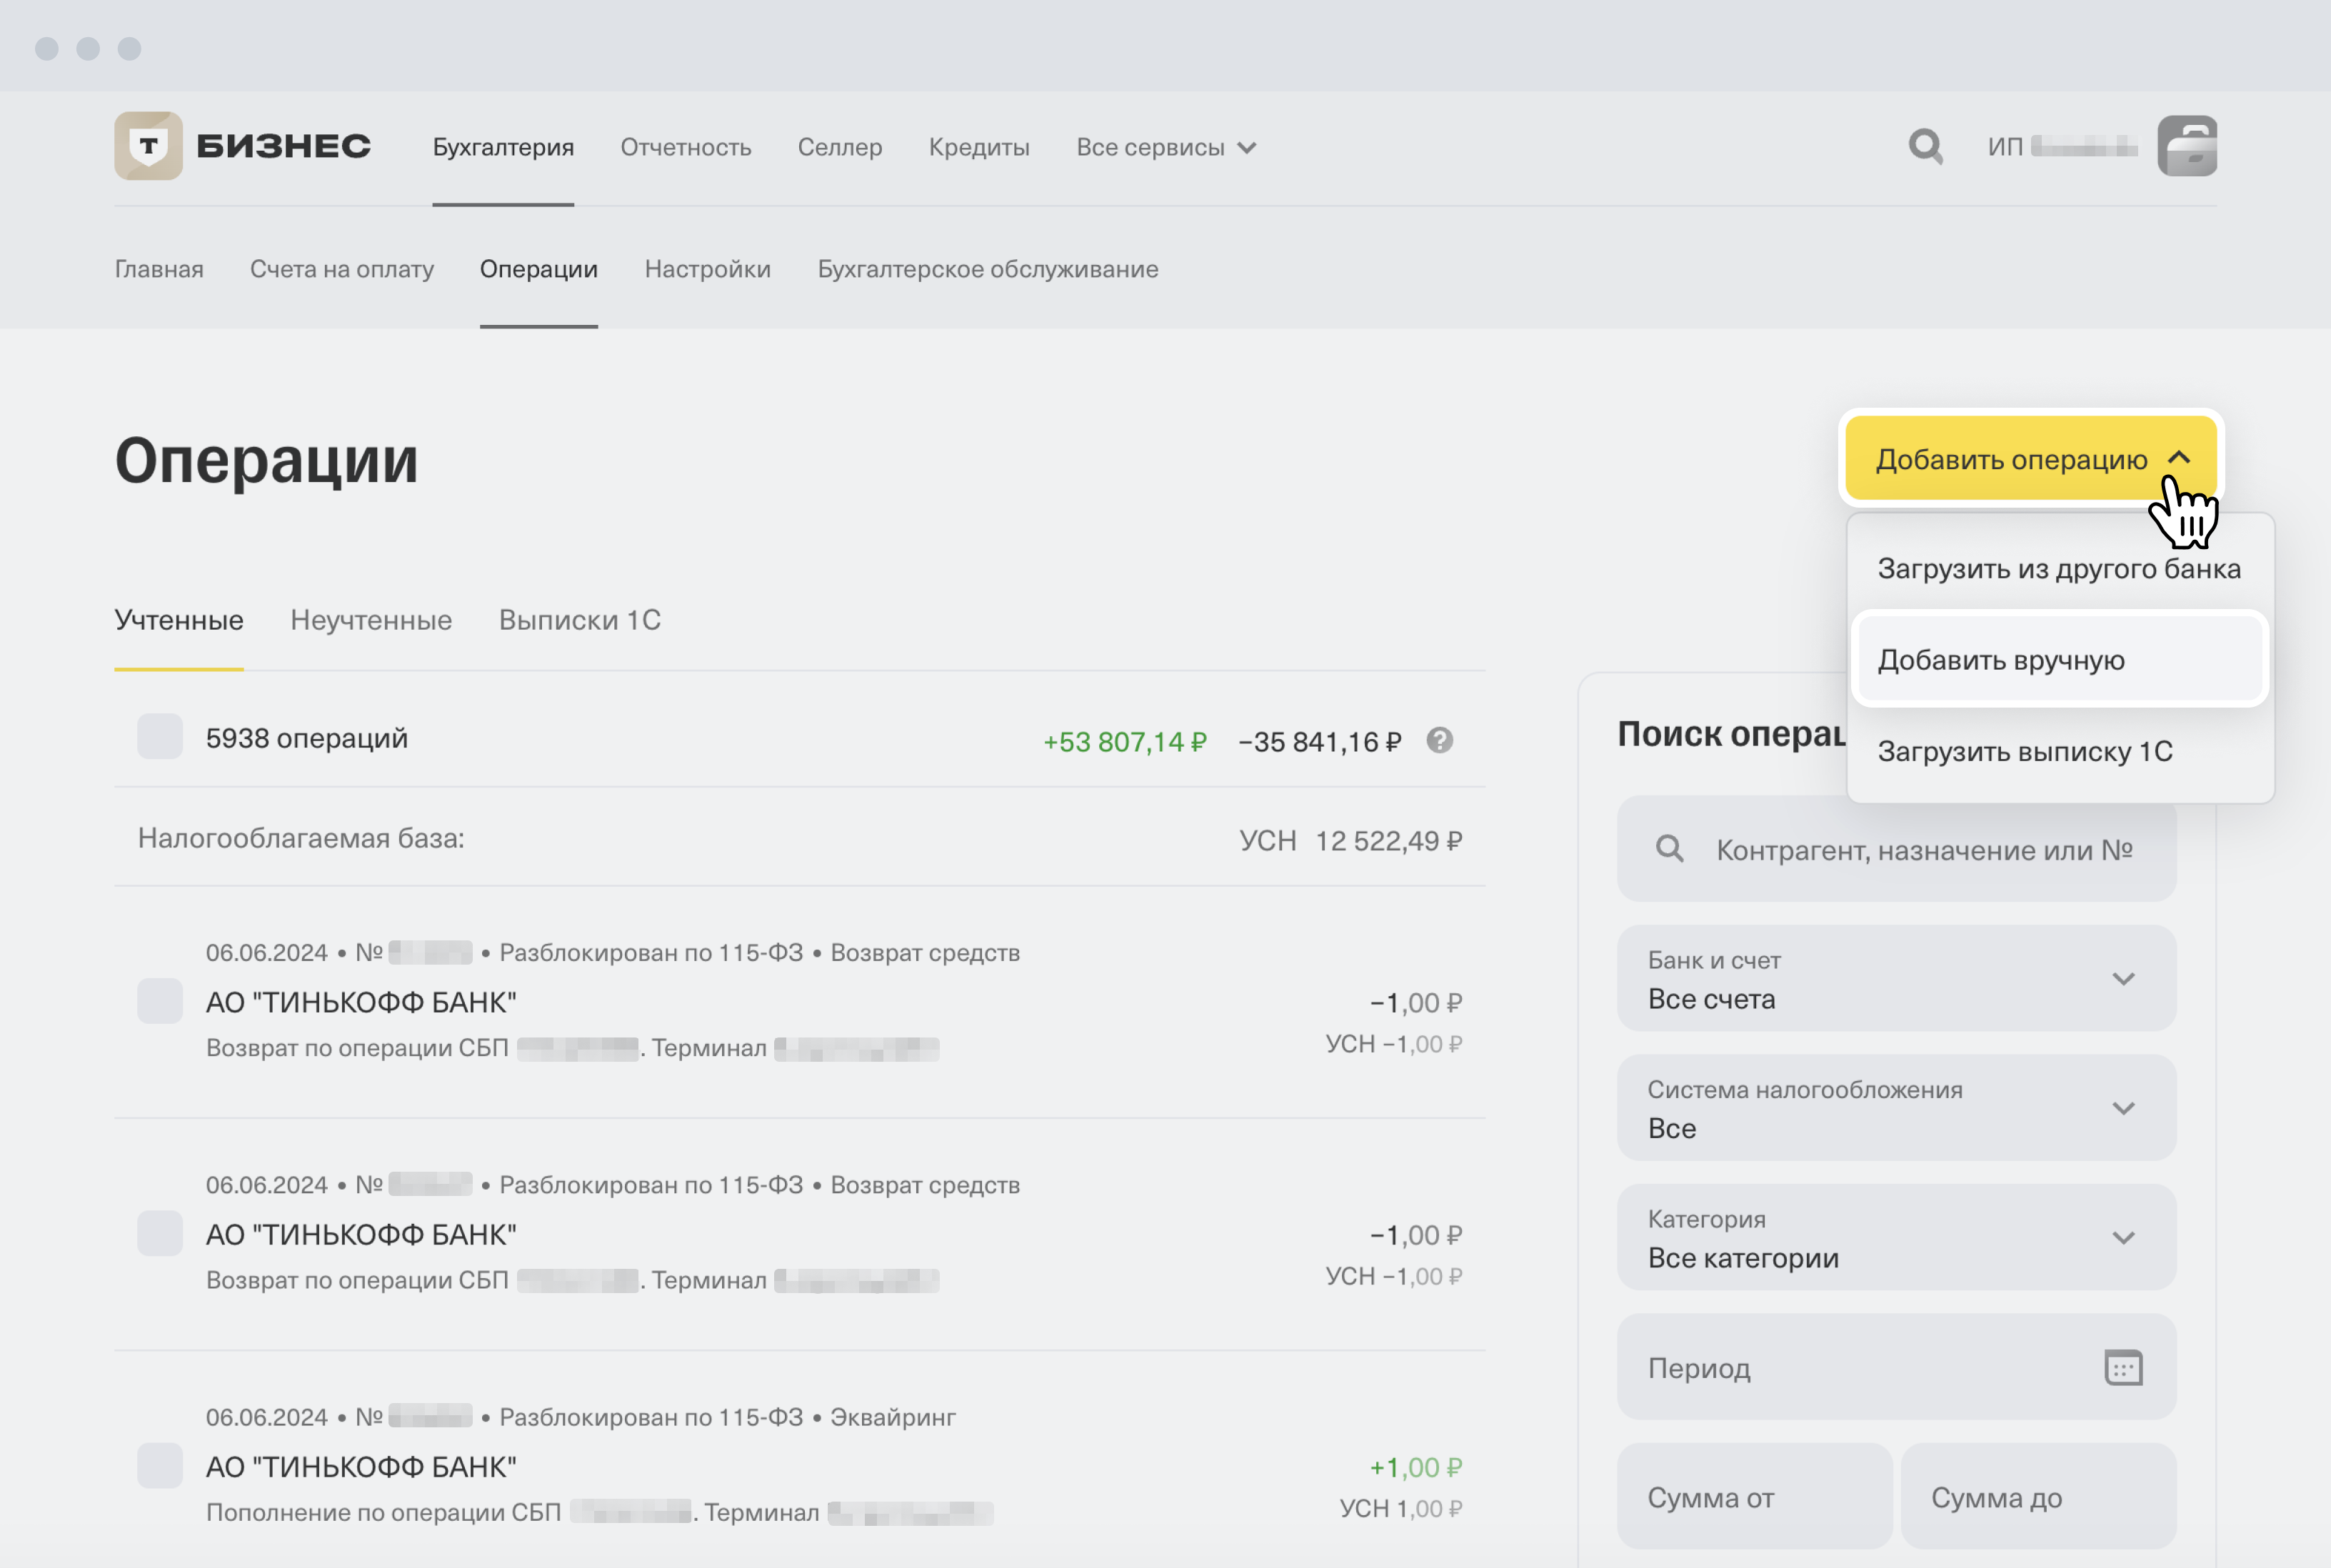Click the Сумма до field

pos(2038,1497)
